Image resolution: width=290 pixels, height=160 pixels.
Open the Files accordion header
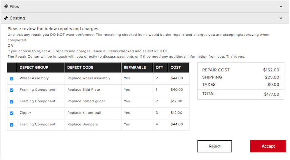(x=145, y=7)
